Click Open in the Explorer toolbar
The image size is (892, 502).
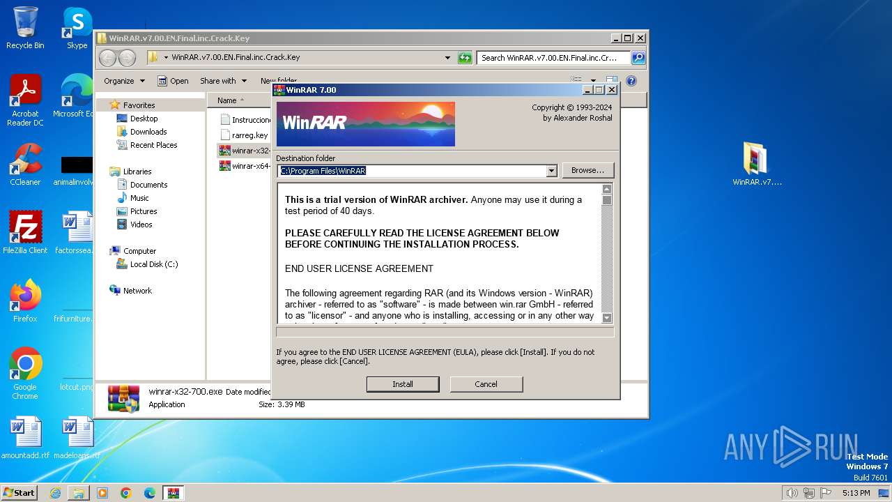click(173, 81)
